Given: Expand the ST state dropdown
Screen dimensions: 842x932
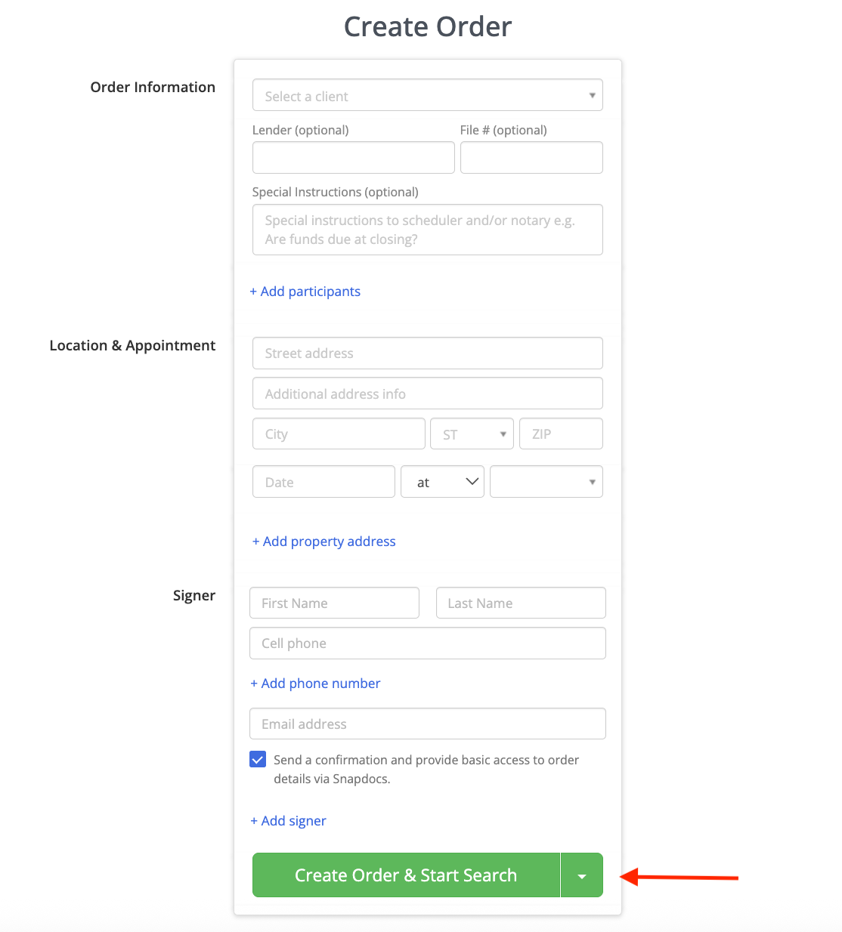Looking at the screenshot, I should pos(472,434).
